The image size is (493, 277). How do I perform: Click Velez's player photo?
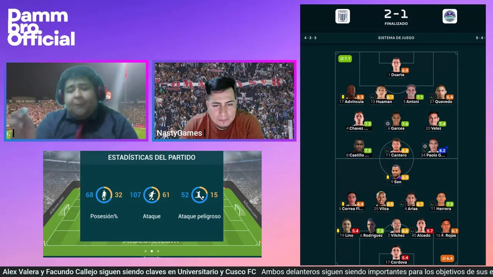(433, 118)
